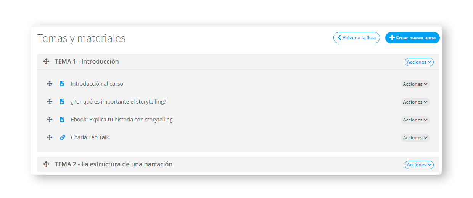This screenshot has height=198, width=473.
Task: Click the Crear nuevo tema button
Action: point(412,38)
